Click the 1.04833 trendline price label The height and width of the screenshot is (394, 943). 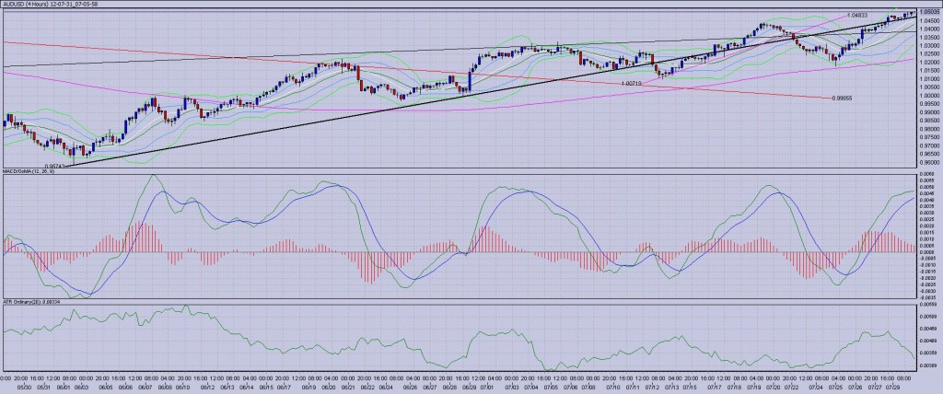click(856, 17)
